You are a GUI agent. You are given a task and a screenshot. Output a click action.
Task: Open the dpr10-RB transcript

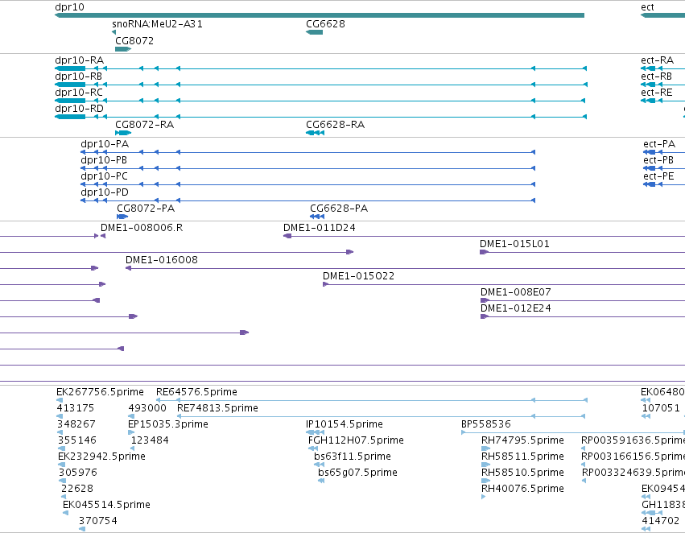pos(320,85)
